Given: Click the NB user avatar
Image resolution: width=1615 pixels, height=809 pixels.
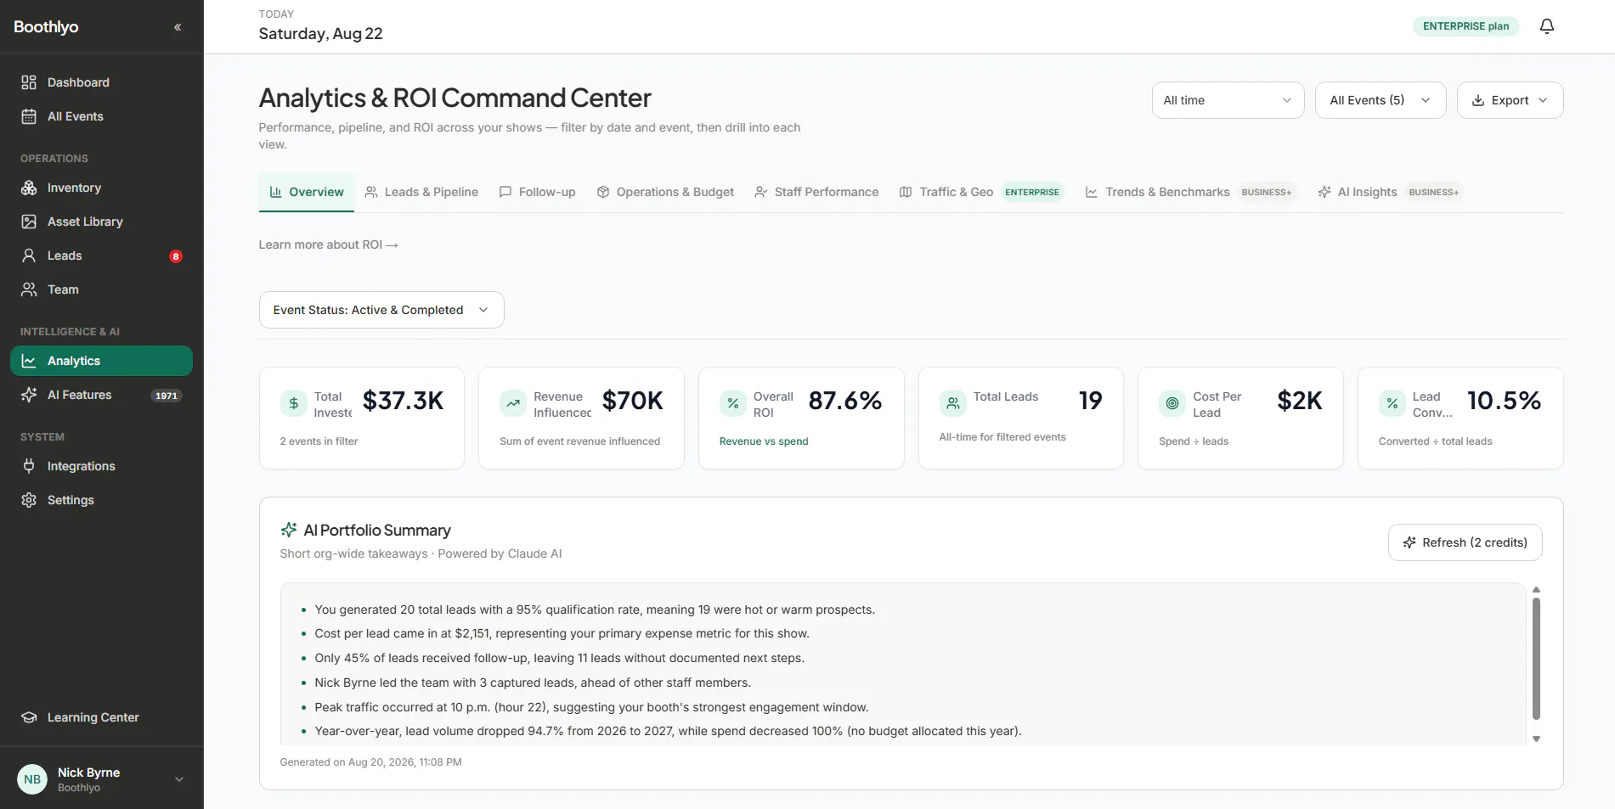Looking at the screenshot, I should click(32, 779).
